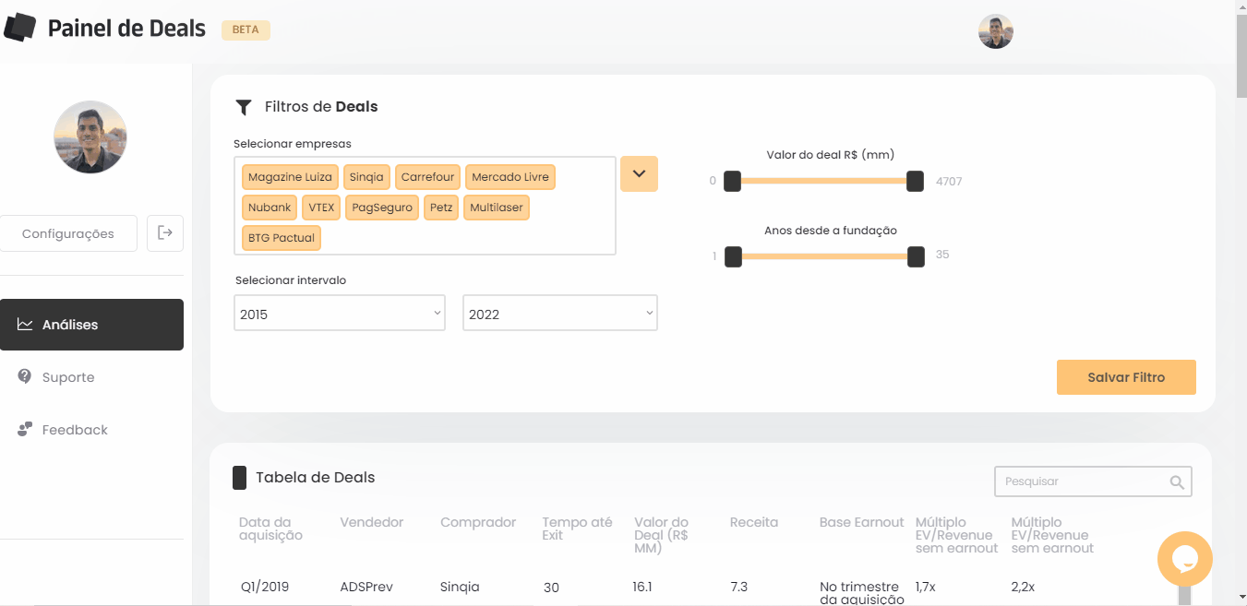
Task: Open the user avatar in the header
Action: click(996, 31)
